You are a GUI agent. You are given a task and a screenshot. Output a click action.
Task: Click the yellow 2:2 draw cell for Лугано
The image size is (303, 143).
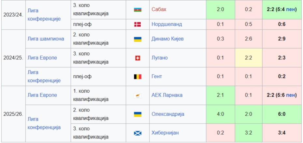point(248,58)
